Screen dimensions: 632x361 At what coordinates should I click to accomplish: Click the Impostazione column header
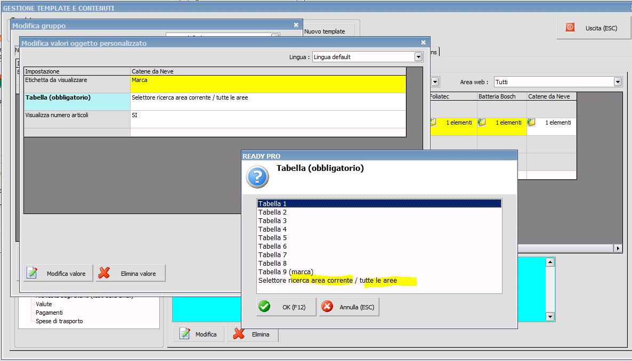pos(77,71)
